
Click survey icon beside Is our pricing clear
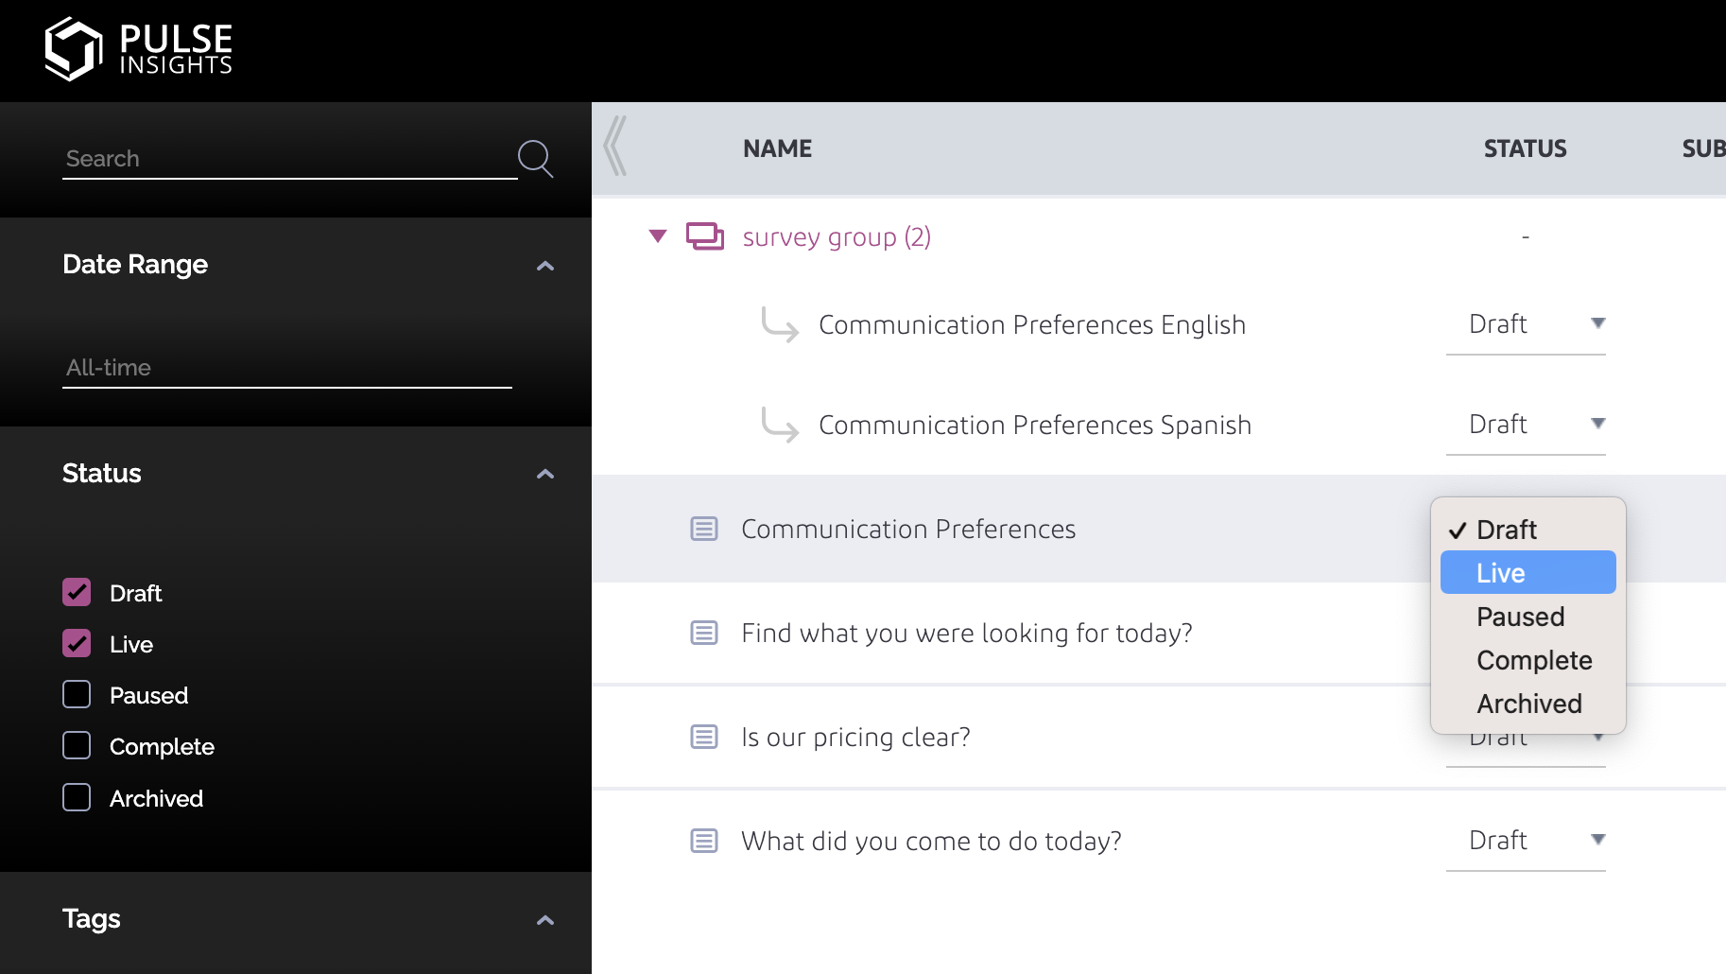[x=704, y=737]
